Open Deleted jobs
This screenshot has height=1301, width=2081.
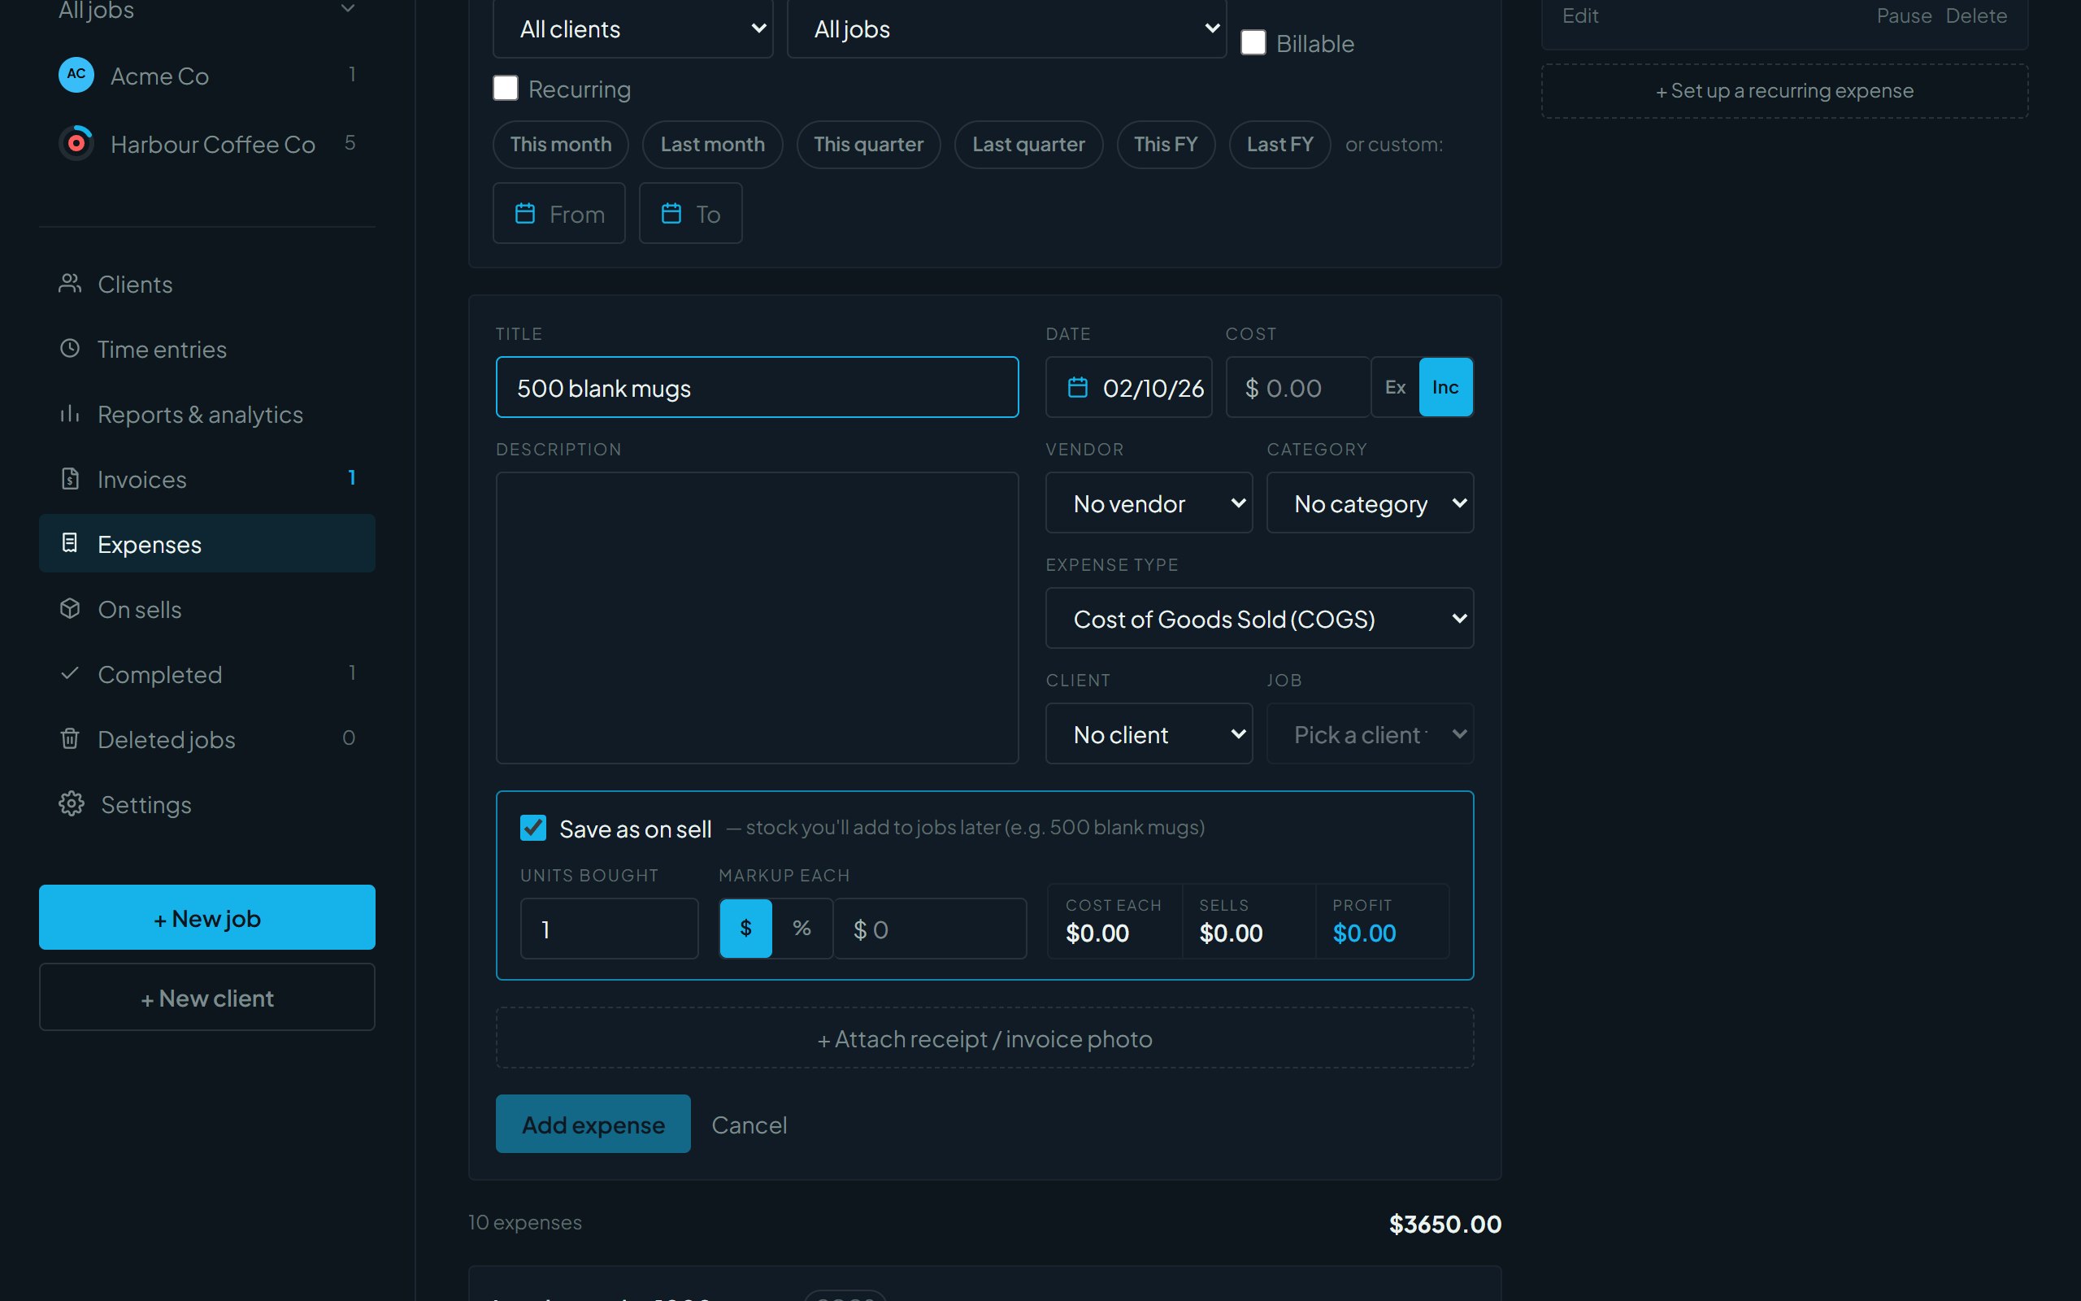point(207,739)
